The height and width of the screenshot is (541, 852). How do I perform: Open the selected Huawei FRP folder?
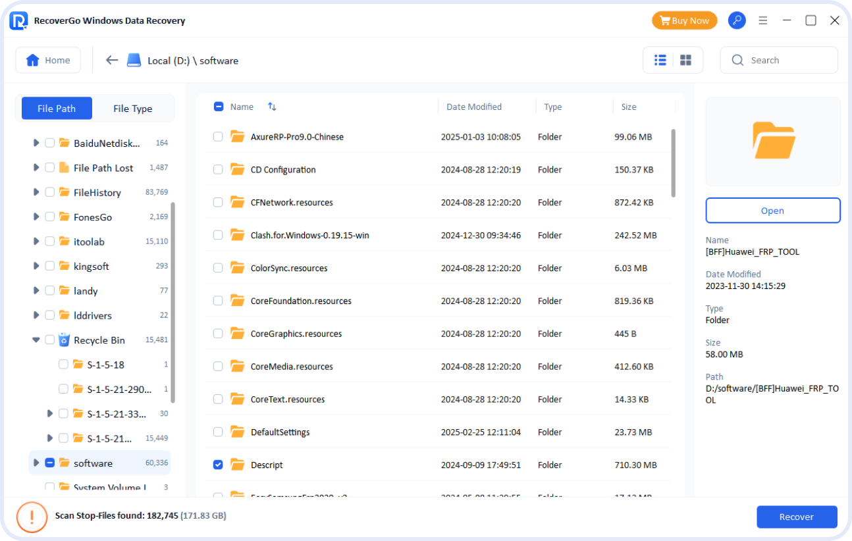pos(772,210)
